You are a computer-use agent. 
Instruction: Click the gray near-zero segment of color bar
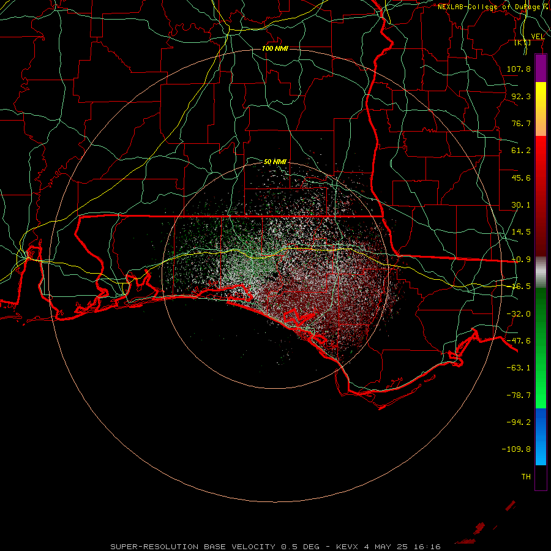click(541, 272)
